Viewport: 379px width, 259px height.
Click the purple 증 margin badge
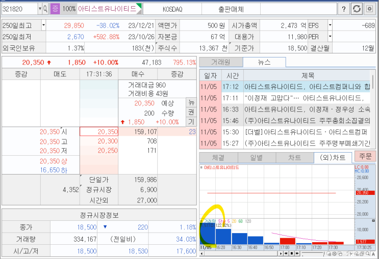point(55,9)
